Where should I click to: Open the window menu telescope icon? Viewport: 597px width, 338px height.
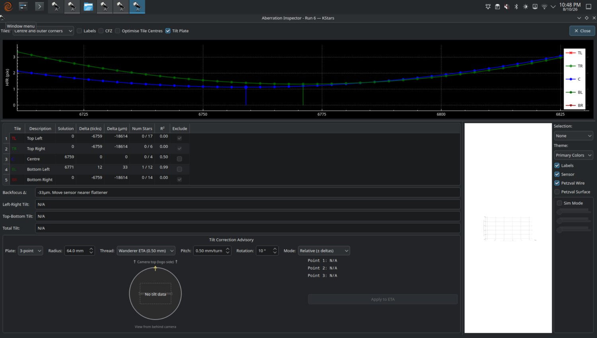2,18
